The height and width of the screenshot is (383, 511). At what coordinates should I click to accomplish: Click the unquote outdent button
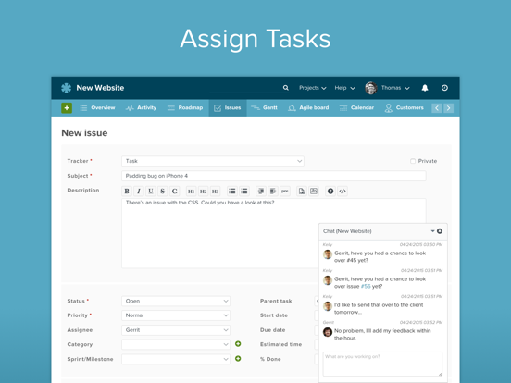coord(273,191)
